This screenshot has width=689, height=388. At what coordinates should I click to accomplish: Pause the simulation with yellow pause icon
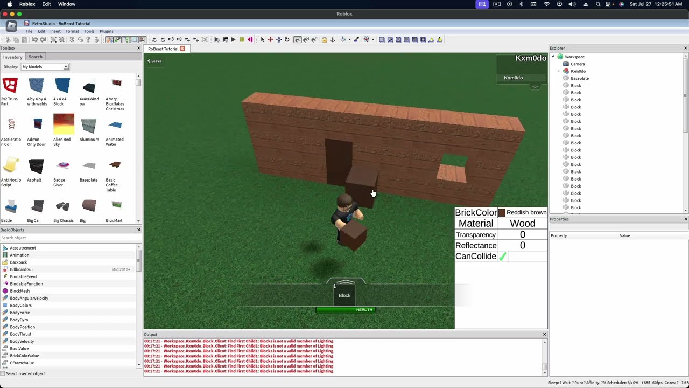click(x=242, y=39)
